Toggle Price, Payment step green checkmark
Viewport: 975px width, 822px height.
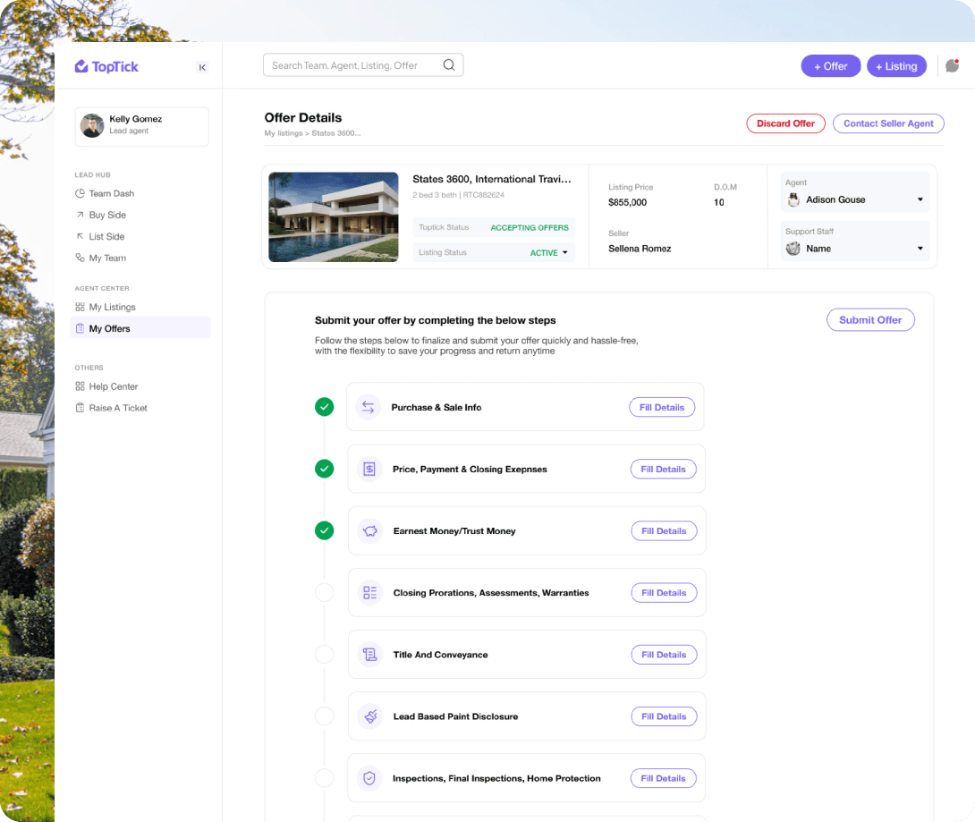(324, 468)
